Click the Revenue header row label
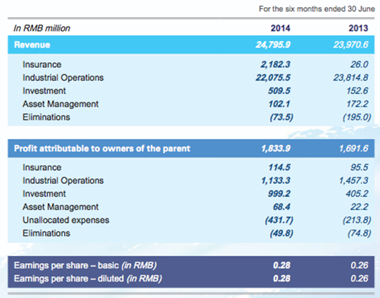Image resolution: width=380 pixels, height=298 pixels. tap(32, 45)
